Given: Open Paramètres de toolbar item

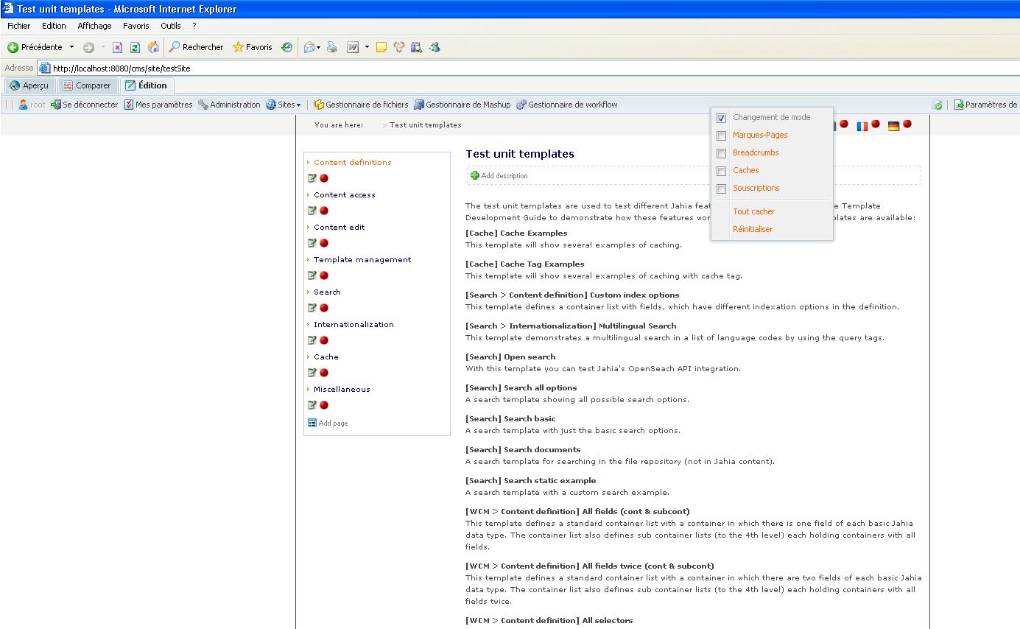Looking at the screenshot, I should pyautogui.click(x=985, y=105).
